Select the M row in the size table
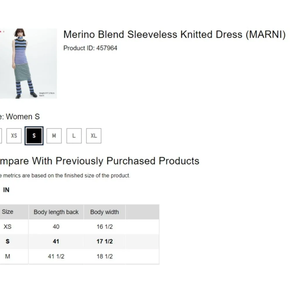The width and height of the screenshot is (291, 291). coord(8,256)
